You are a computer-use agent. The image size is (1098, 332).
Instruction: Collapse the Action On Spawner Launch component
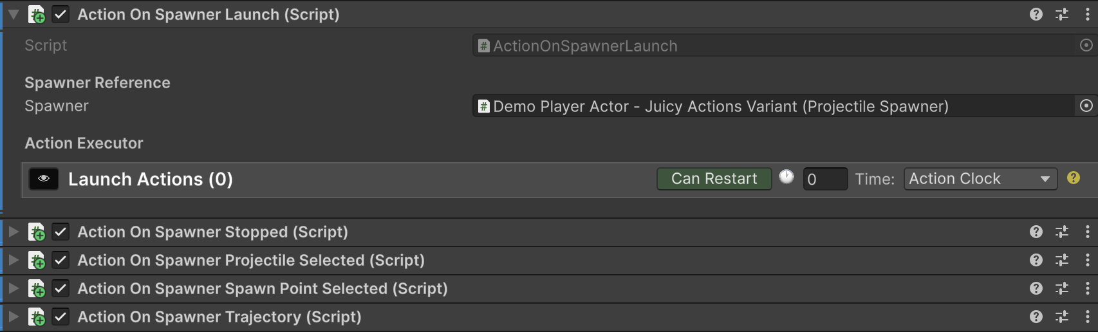tap(13, 14)
